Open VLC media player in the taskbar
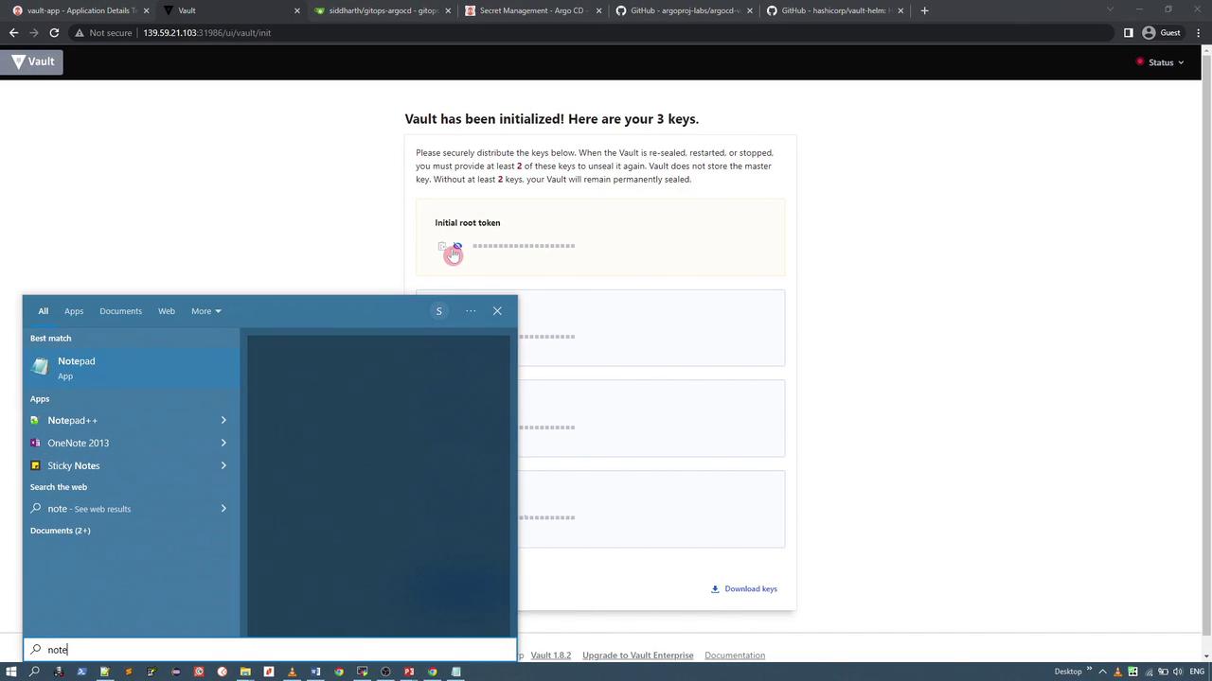 [292, 672]
